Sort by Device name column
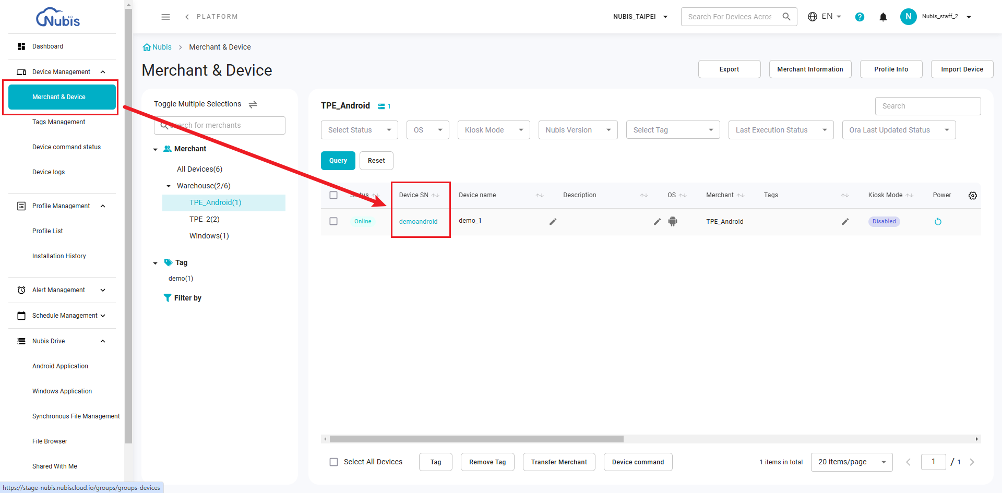Screen dimensions: 1002x493 click(x=540, y=195)
